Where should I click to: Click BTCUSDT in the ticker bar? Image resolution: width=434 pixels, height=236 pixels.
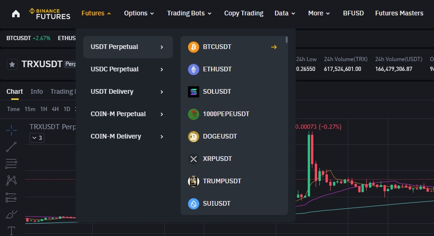tap(19, 38)
